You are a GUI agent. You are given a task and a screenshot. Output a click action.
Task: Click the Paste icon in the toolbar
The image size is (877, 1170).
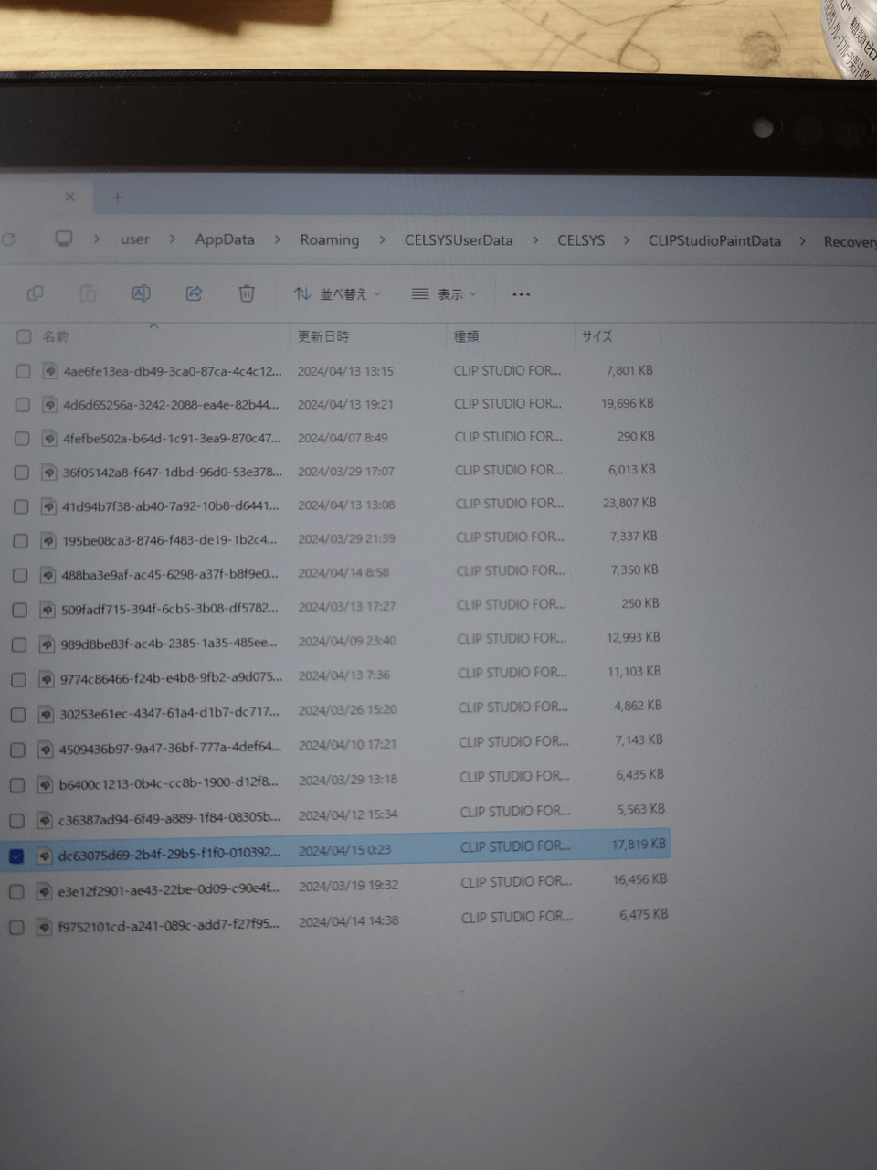[x=88, y=293]
